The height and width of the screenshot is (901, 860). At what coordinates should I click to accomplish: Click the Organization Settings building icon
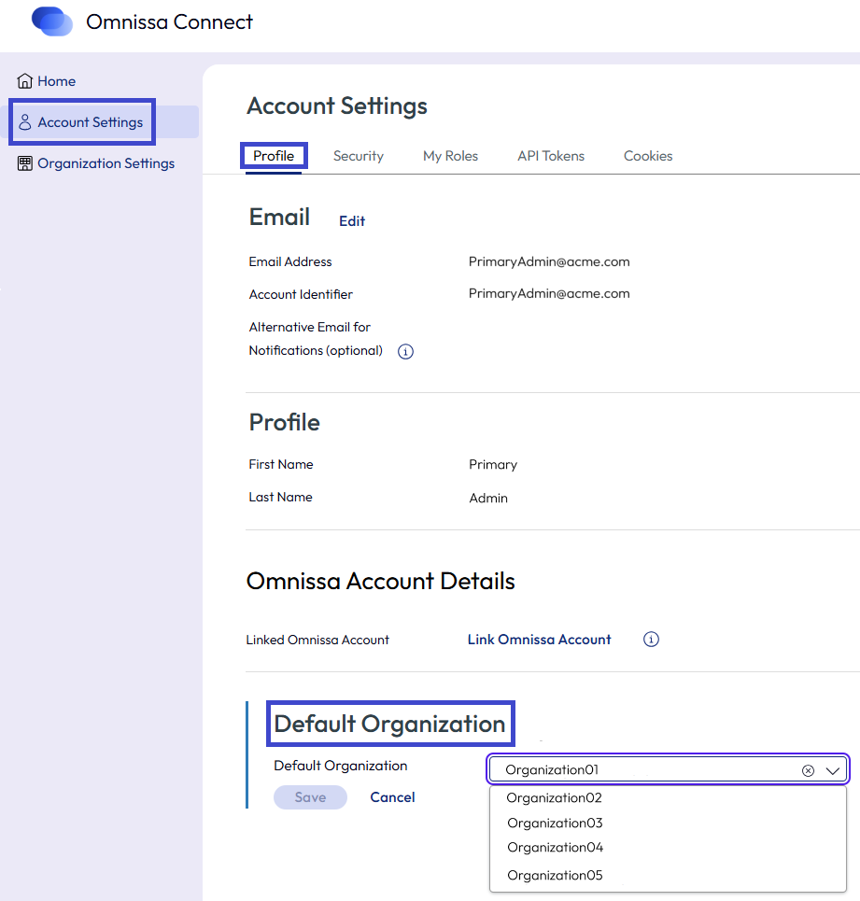[24, 163]
